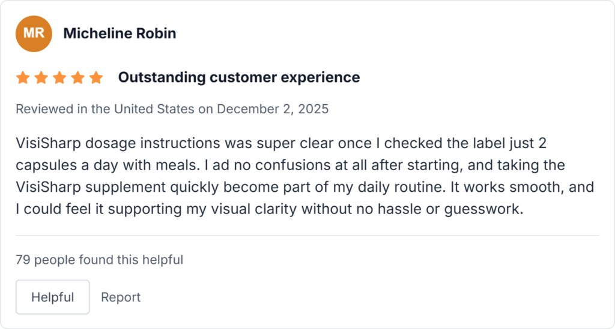Click the title "Outstanding customer experience"

click(239, 78)
